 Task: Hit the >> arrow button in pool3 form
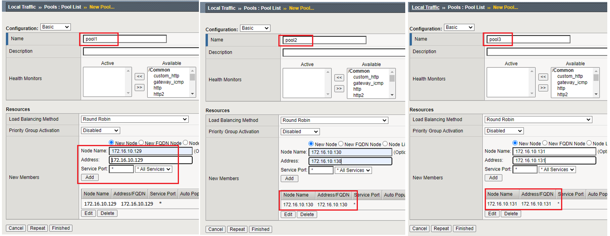click(543, 88)
